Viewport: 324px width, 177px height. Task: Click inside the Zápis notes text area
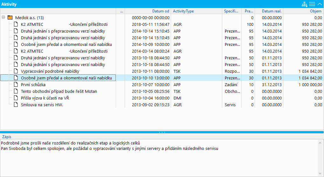coord(159,159)
